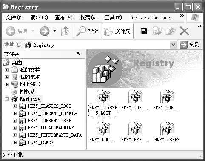
Task: Open the 文件(F) menu
Action: (x=14, y=17)
